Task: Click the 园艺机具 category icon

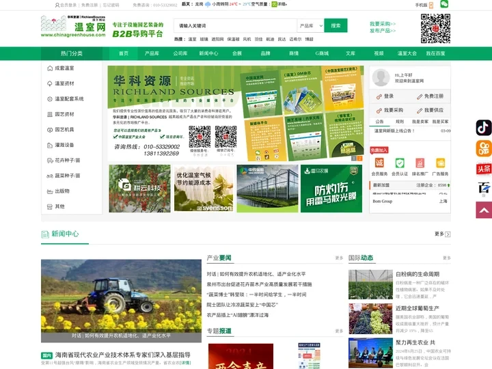Action: coord(50,130)
